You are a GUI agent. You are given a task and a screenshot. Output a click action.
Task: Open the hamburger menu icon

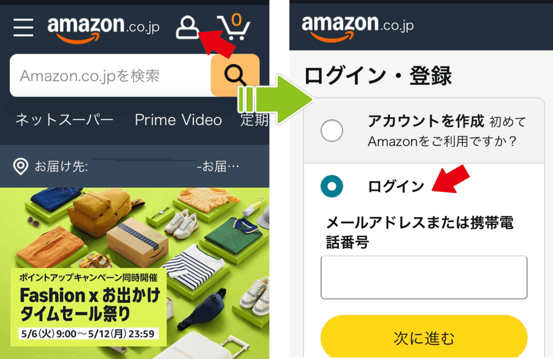[23, 28]
